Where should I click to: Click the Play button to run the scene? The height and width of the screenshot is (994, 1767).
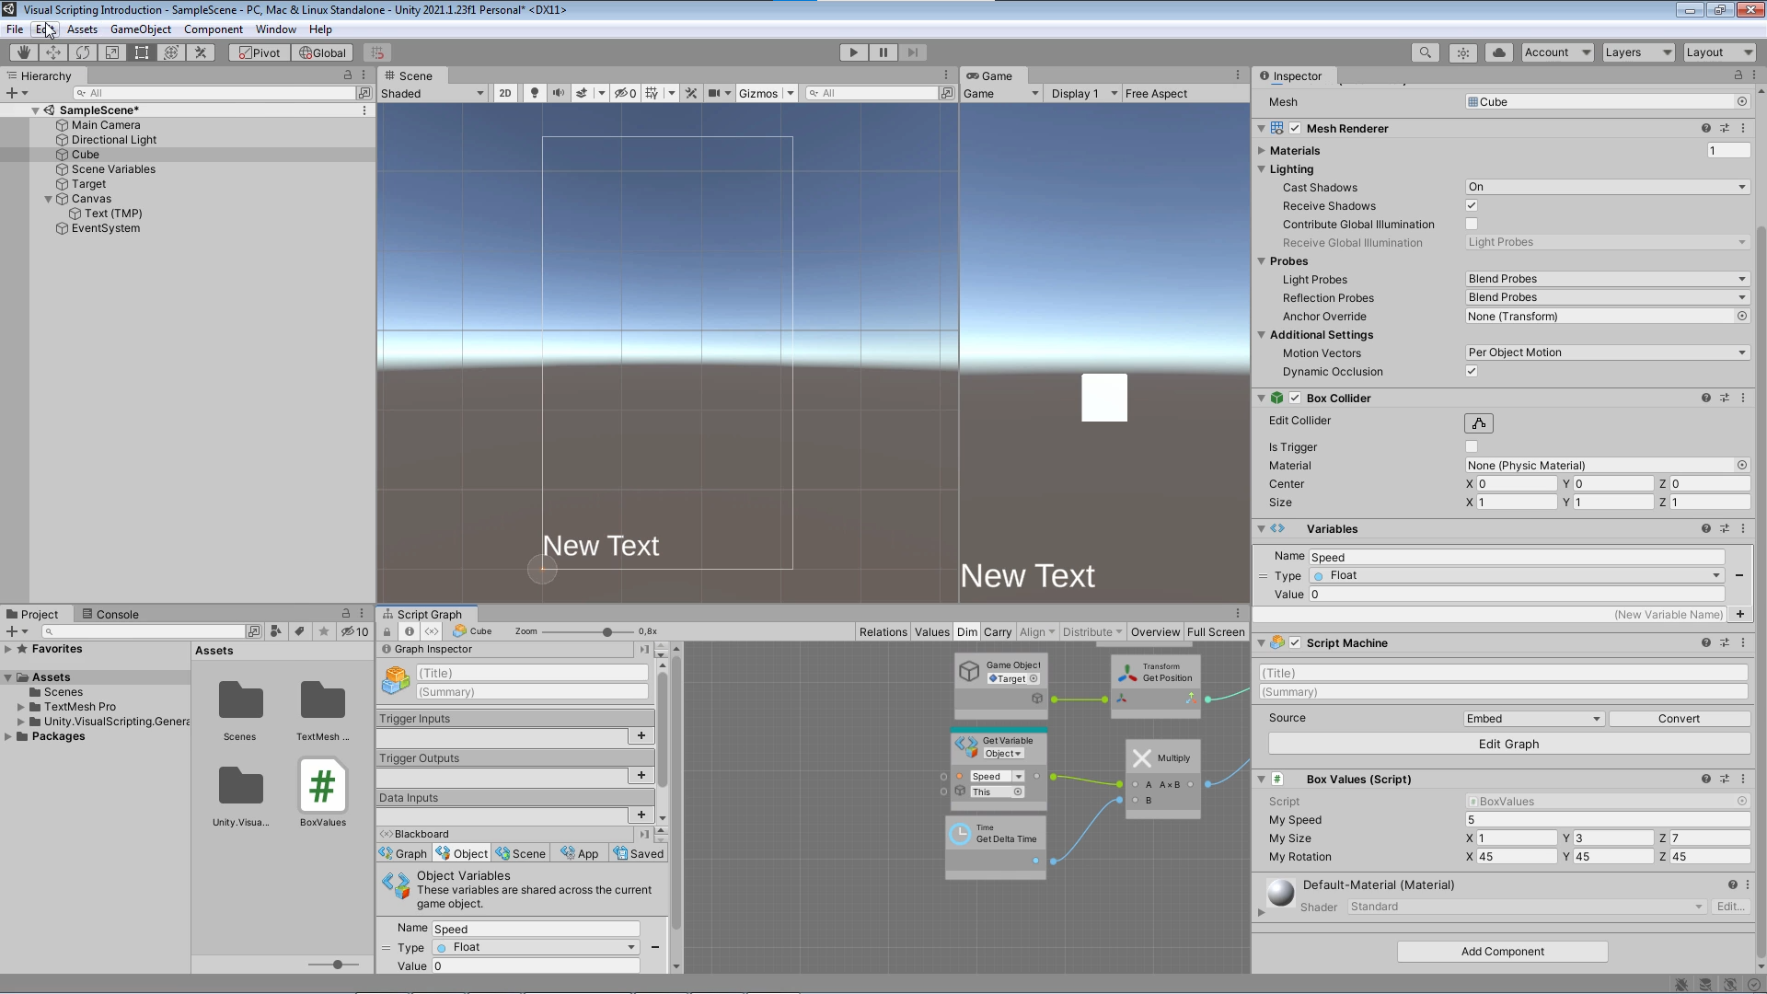point(853,51)
